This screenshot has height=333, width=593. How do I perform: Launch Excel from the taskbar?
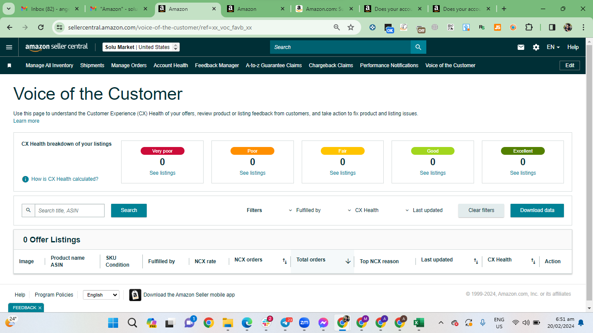[x=418, y=323]
